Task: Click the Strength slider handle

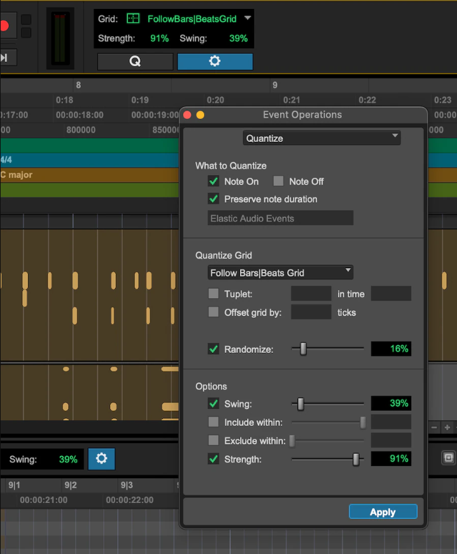Action: pos(356,458)
